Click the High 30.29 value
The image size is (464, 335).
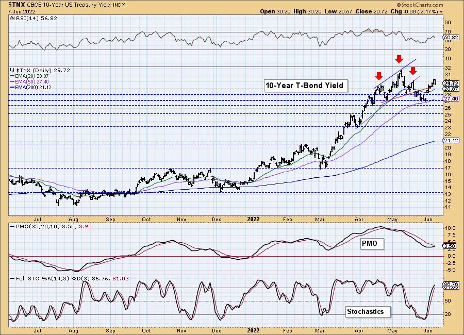coord(307,11)
